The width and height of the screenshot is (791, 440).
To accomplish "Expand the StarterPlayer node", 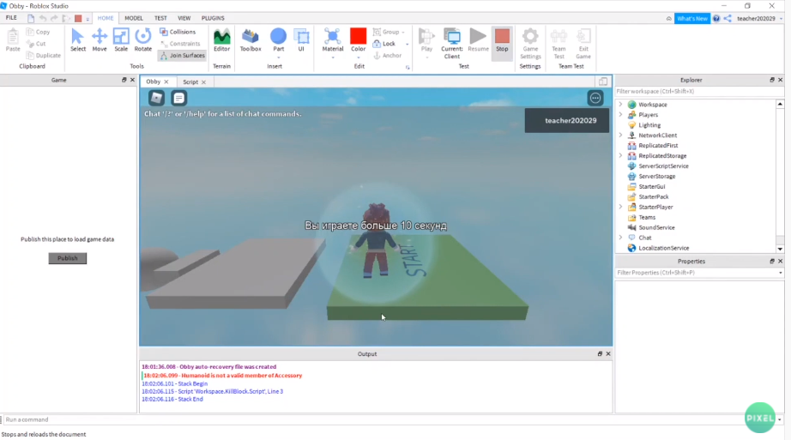I will point(620,207).
